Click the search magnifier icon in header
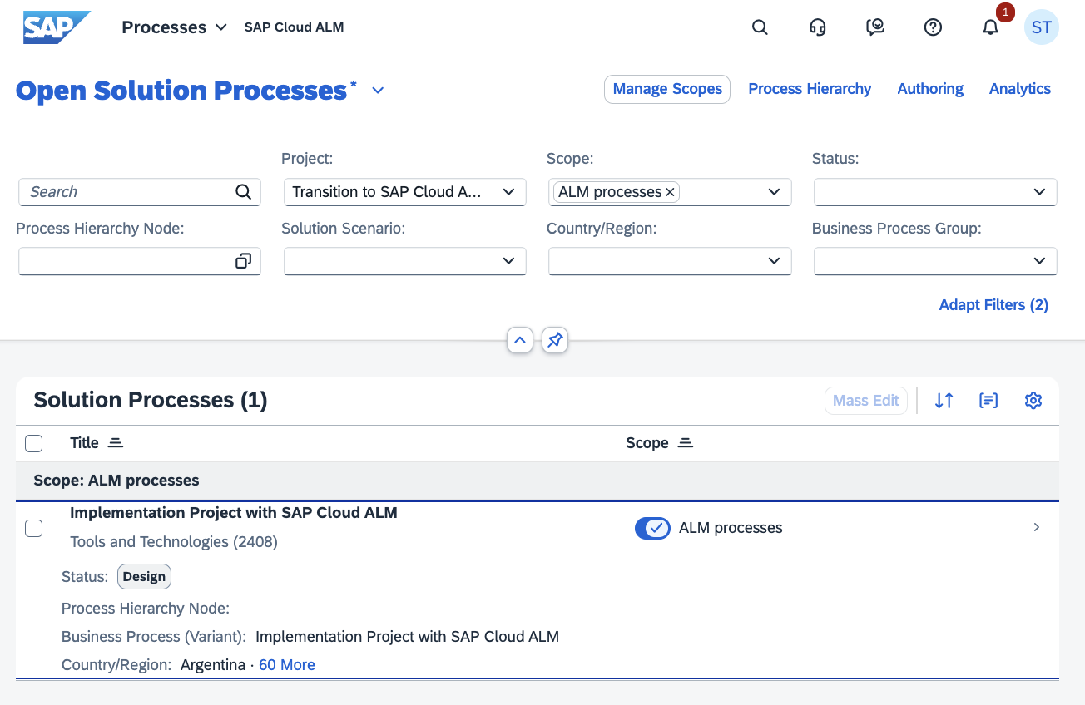 (759, 27)
